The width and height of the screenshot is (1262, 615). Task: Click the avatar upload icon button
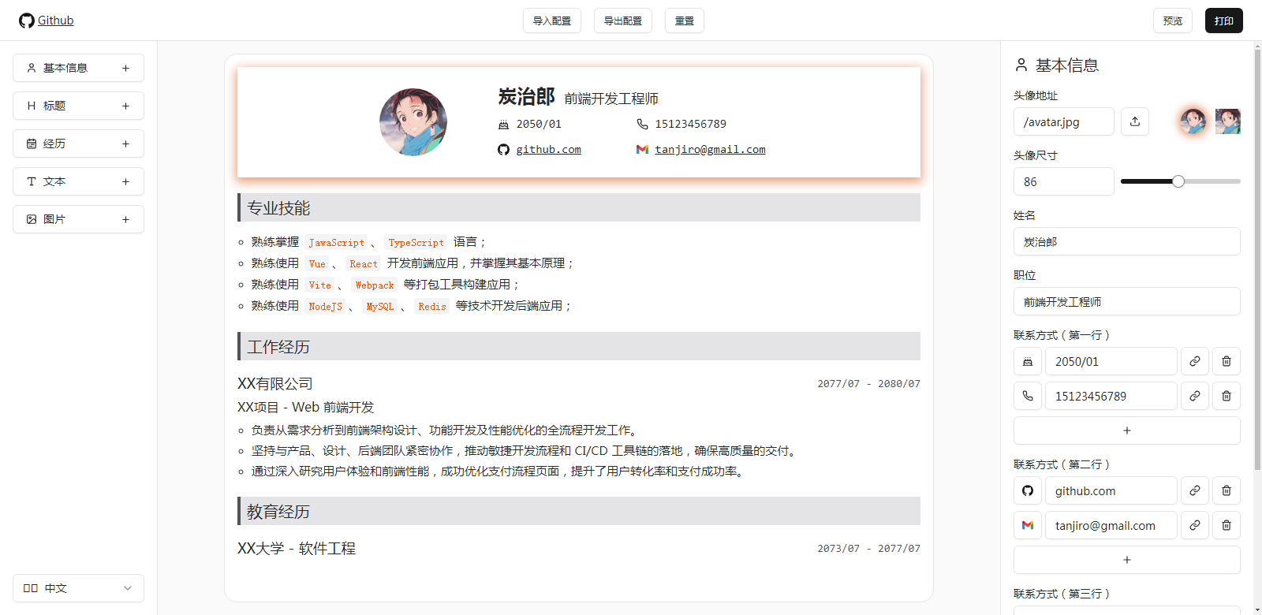click(1134, 121)
